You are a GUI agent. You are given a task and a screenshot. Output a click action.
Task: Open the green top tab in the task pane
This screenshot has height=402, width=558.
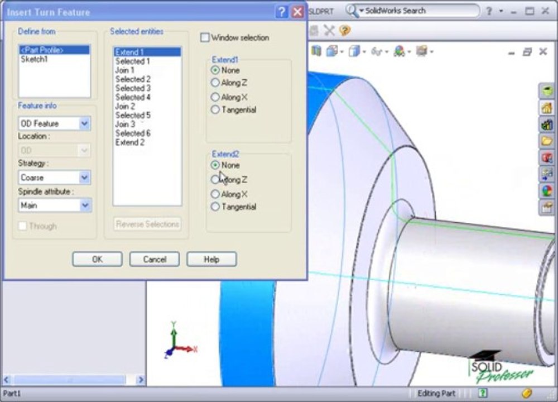(547, 90)
